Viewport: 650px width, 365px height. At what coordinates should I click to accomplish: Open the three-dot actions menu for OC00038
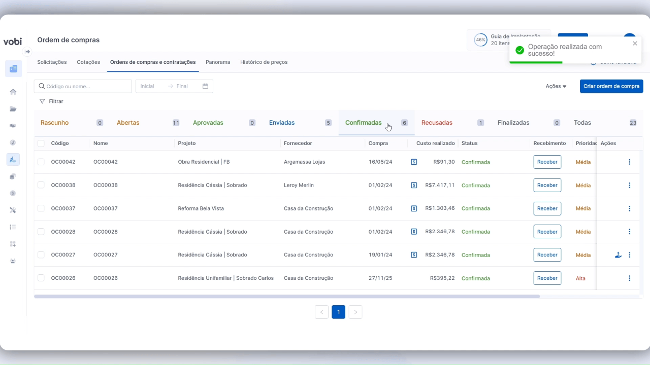coord(629,186)
